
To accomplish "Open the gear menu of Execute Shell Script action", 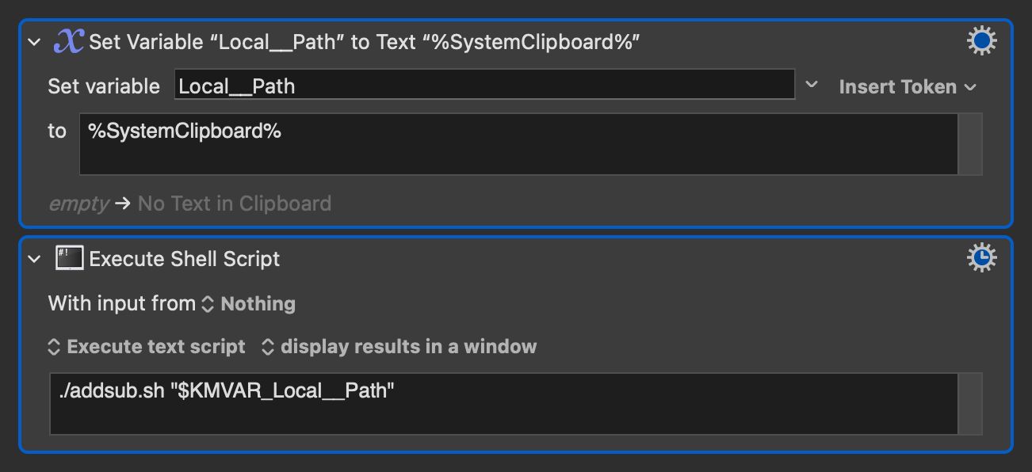I will point(982,257).
